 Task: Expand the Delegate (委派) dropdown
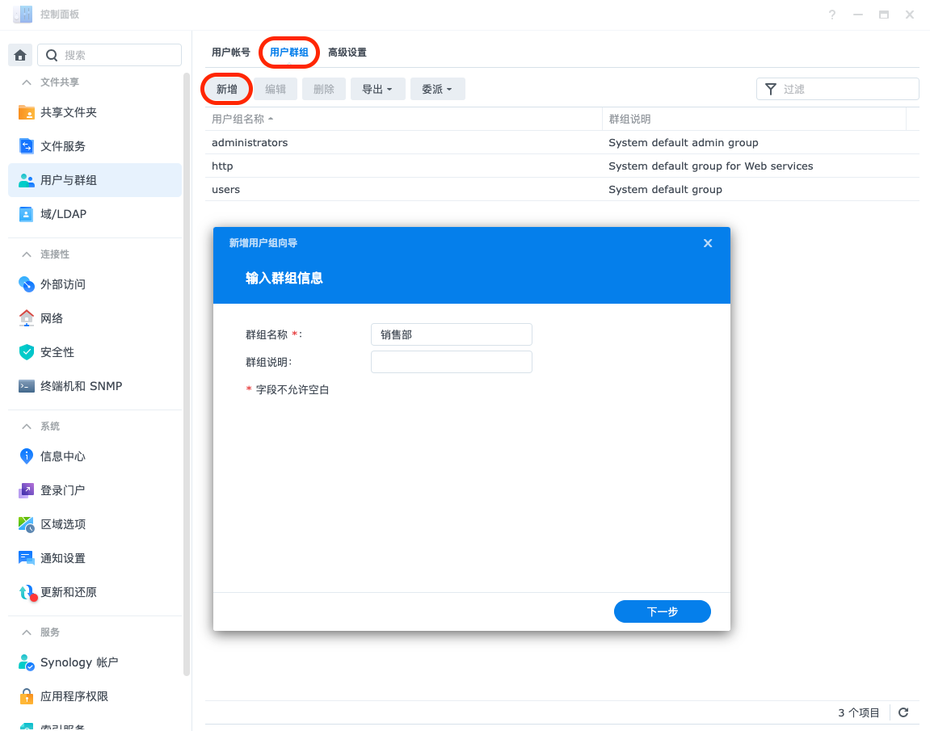[437, 89]
